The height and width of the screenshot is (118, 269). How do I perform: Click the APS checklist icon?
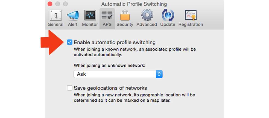[x=107, y=15]
